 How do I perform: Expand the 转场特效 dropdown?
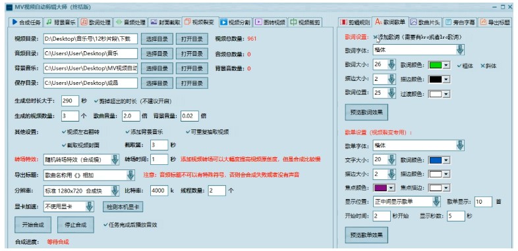(115, 160)
